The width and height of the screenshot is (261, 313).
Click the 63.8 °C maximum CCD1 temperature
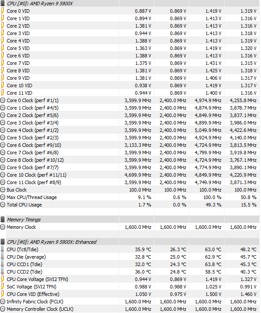[x=213, y=264]
